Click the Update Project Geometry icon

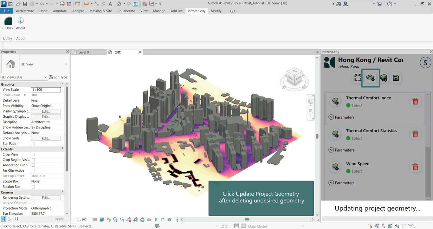[371, 78]
